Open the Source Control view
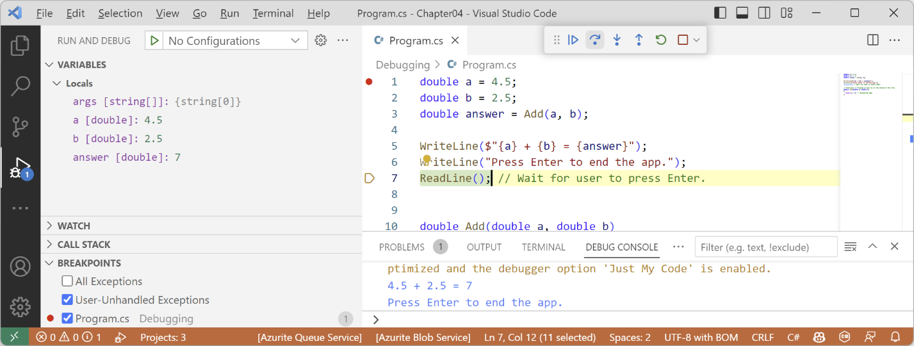The width and height of the screenshot is (914, 346). [x=20, y=126]
